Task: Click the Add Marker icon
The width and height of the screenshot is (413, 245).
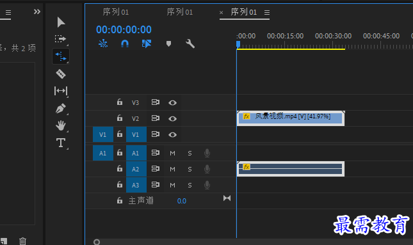Action: coord(168,43)
